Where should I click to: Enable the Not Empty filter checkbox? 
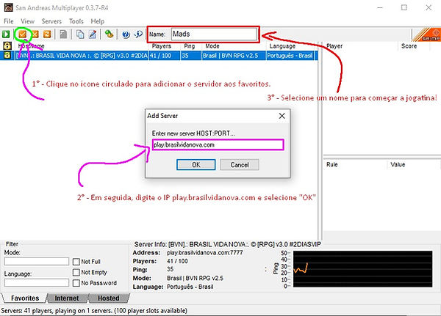point(76,272)
